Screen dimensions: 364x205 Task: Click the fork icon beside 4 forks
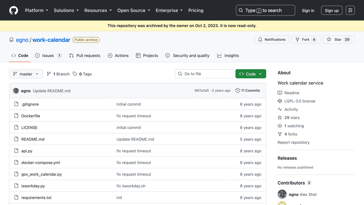pos(280,134)
